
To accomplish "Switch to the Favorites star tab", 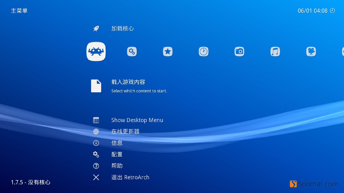I will 167,51.
